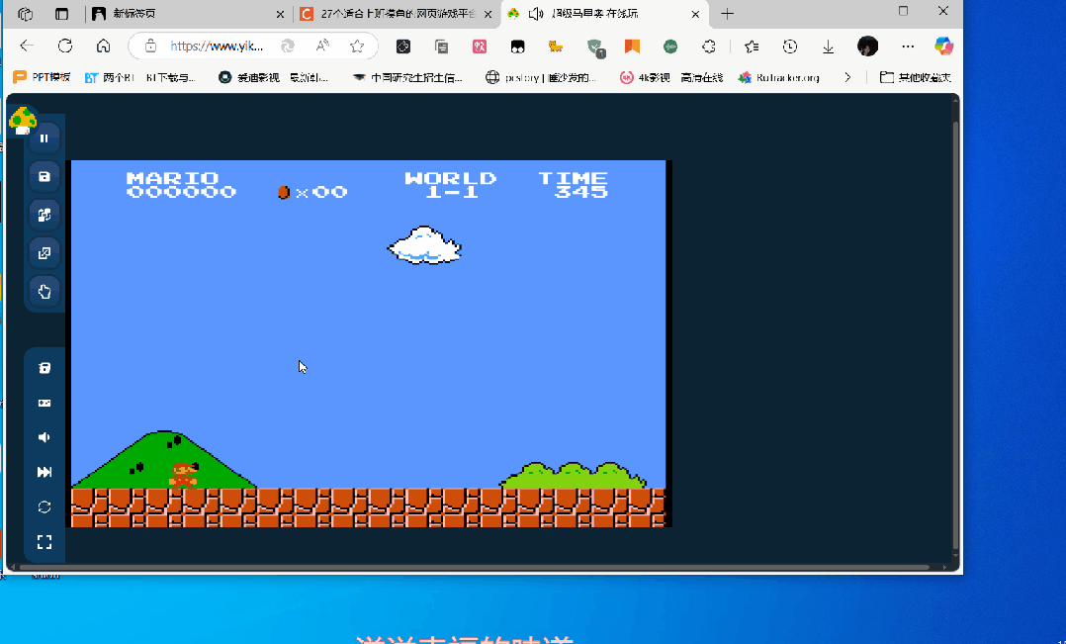This screenshot has height=644, width=1066.
Task: Enter fullscreen mode for the game
Action: [x=44, y=541]
